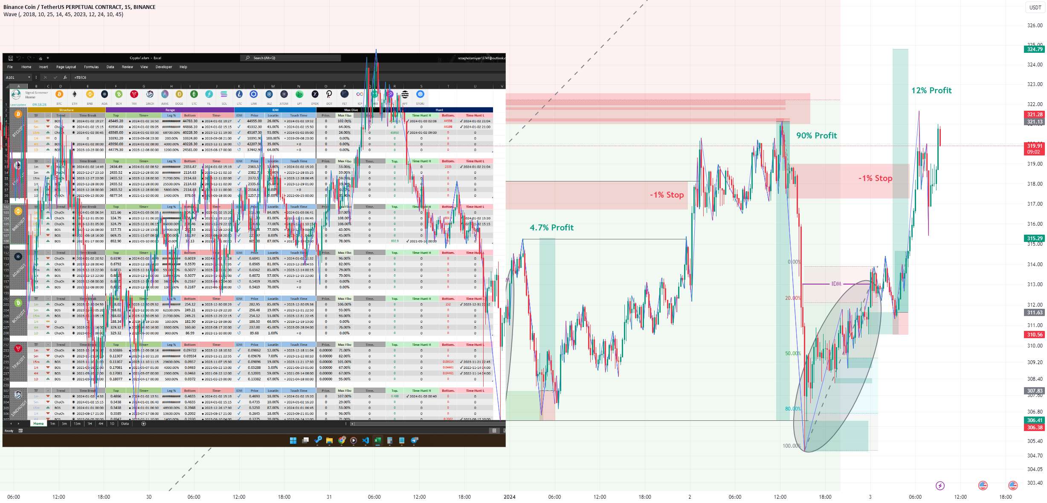
Task: Select column header G in Excel
Action: (144, 86)
